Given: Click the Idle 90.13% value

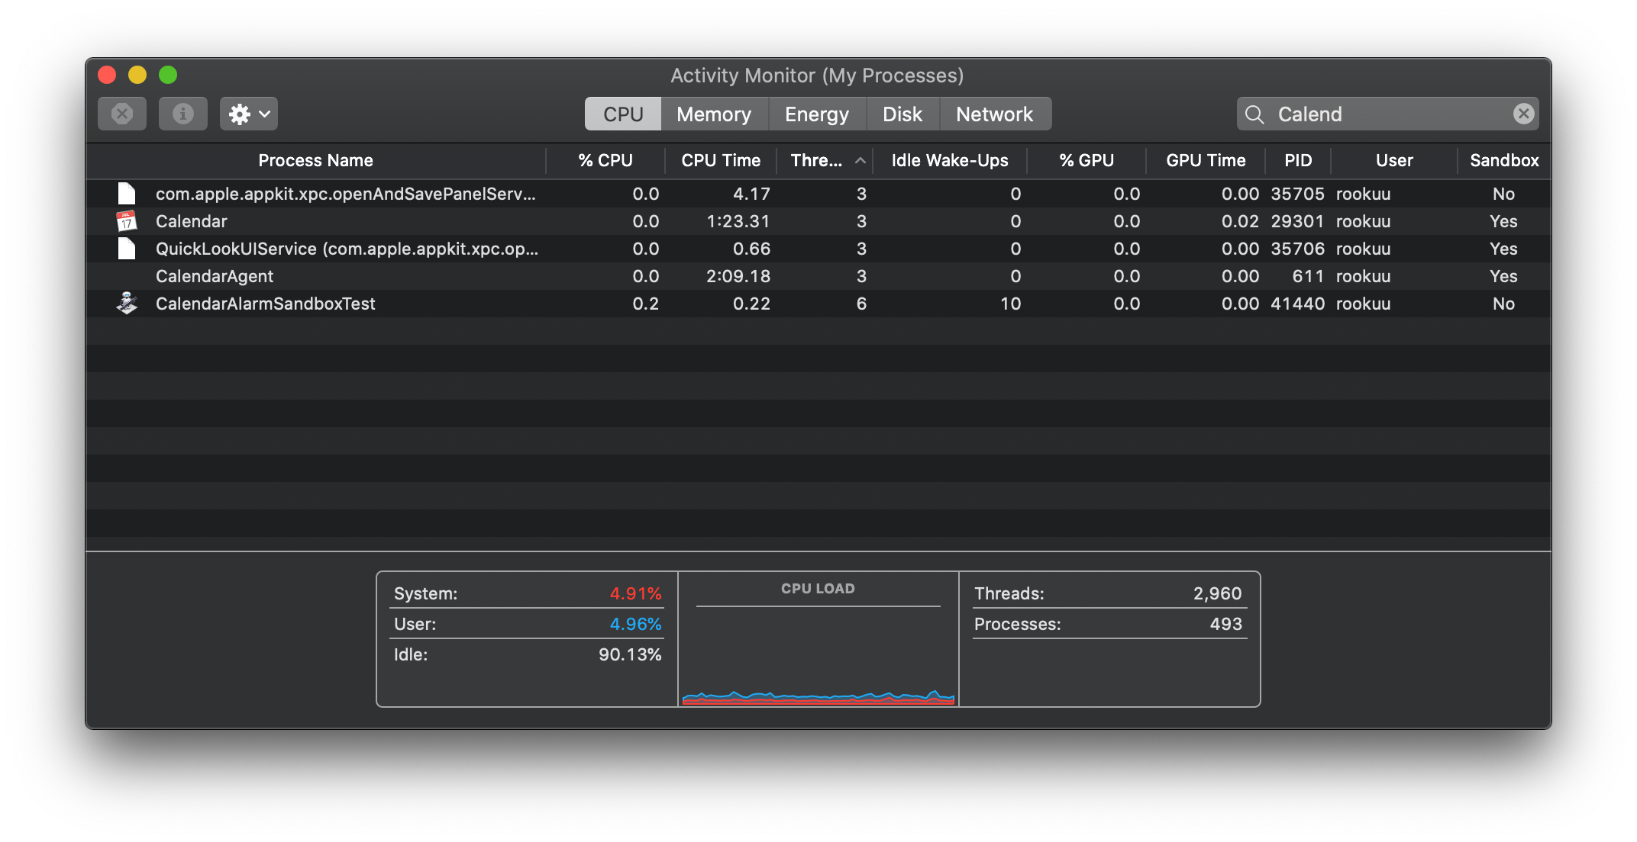Looking at the screenshot, I should click(x=630, y=654).
